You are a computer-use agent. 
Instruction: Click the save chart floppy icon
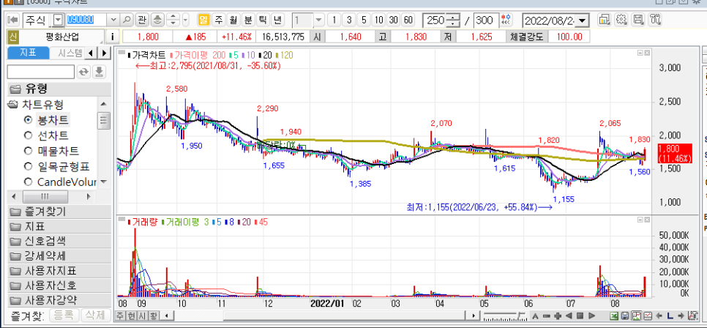(x=638, y=20)
